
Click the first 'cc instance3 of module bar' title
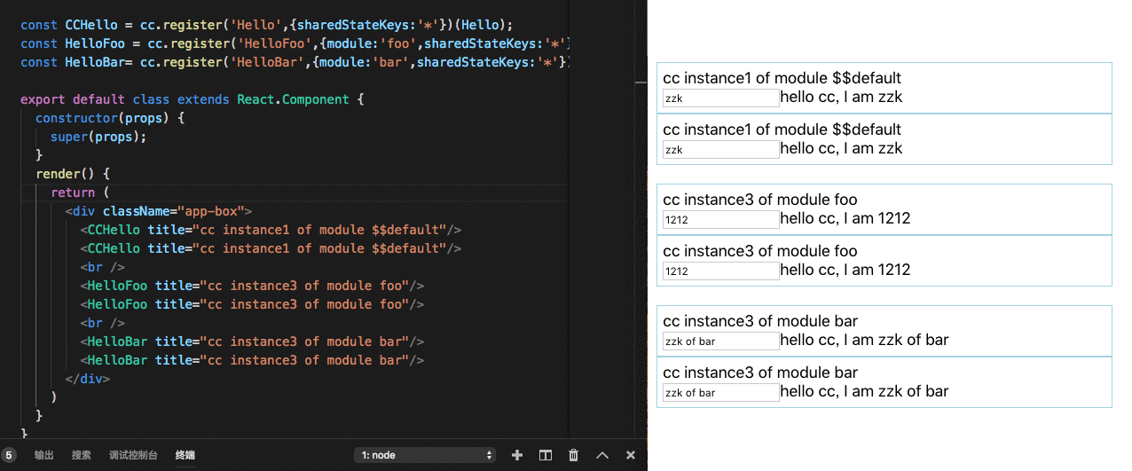click(760, 321)
